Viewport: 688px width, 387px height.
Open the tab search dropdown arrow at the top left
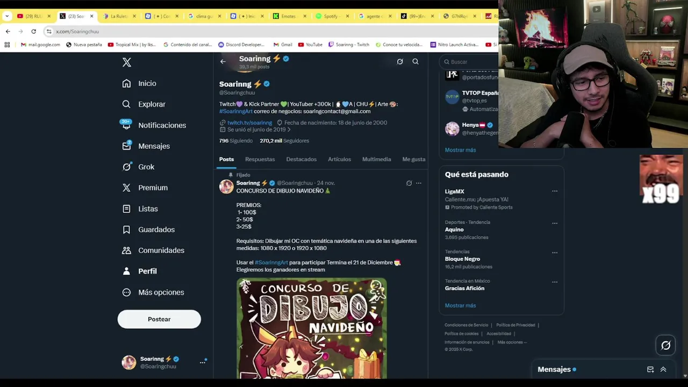[x=7, y=16]
